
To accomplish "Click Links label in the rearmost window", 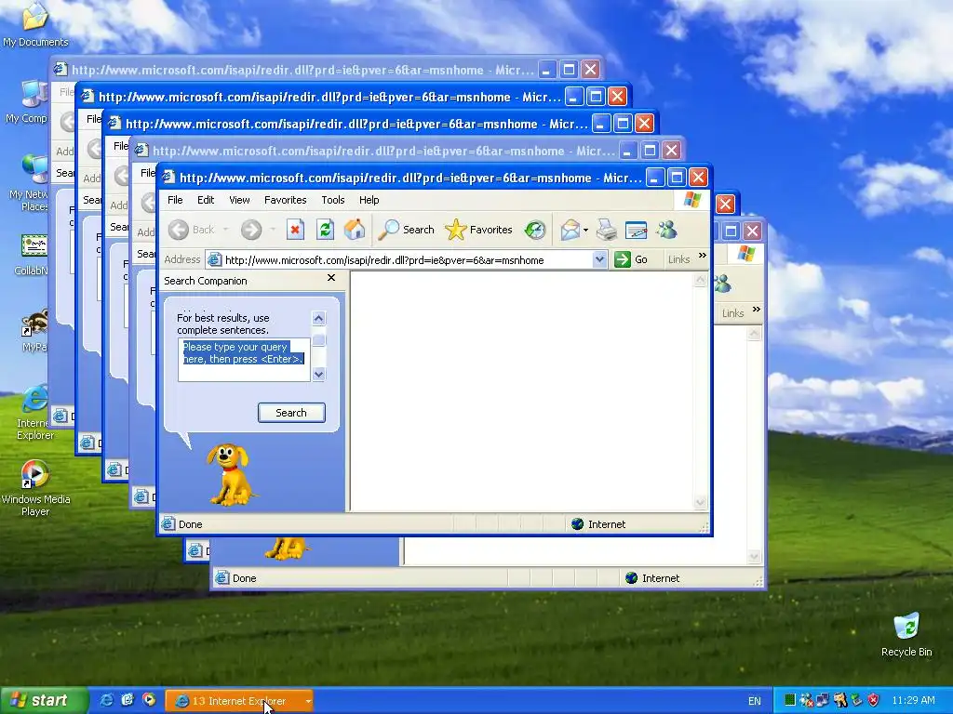I will click(732, 313).
